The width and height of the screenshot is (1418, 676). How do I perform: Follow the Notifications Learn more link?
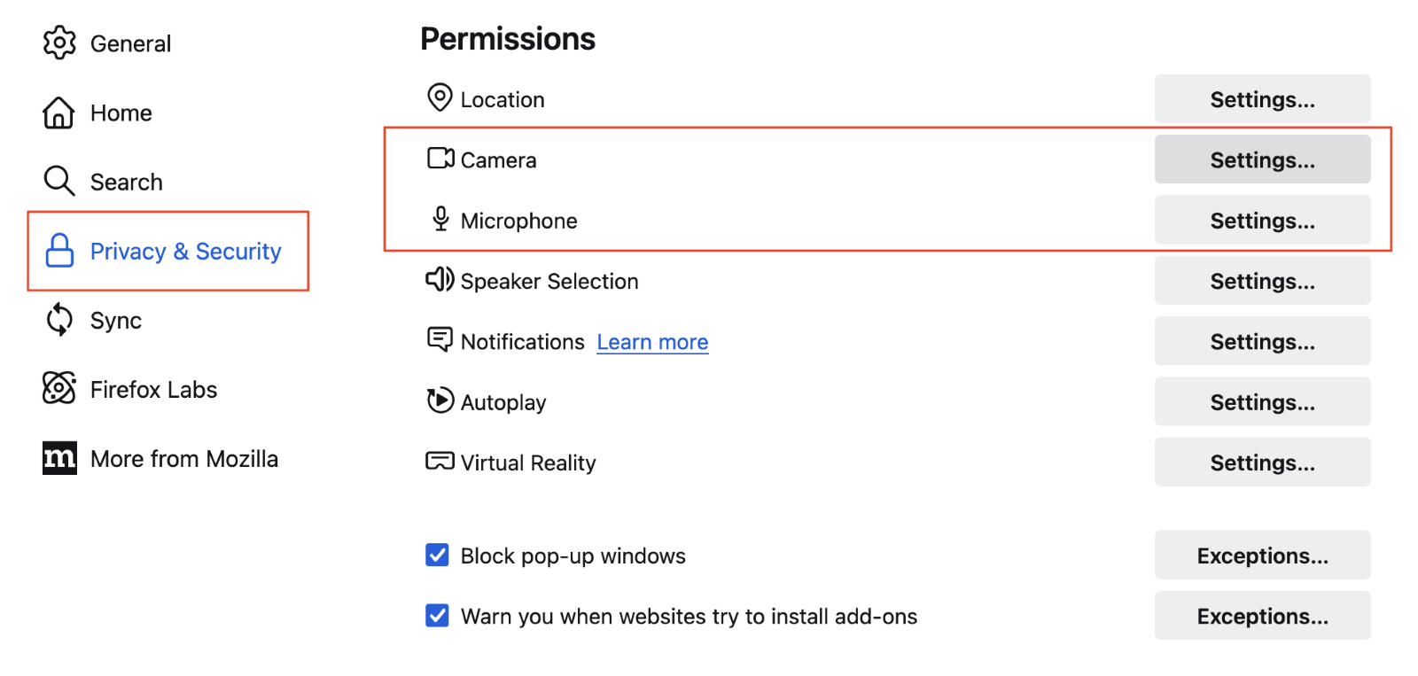[652, 342]
